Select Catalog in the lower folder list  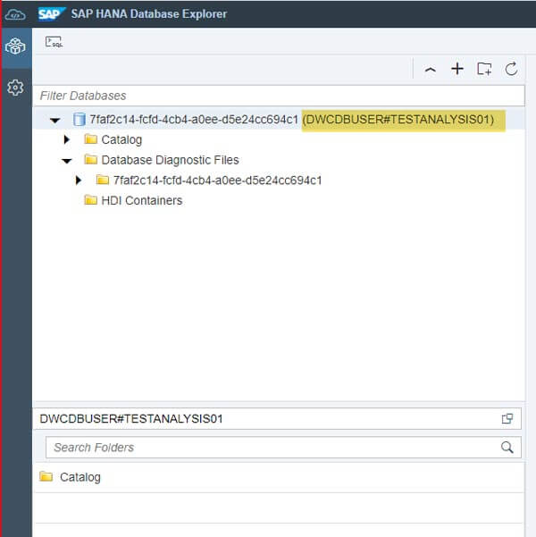pos(80,477)
